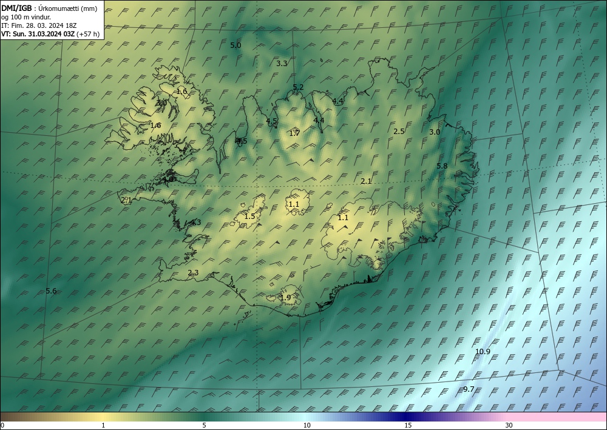Click the 'DMI/IGB : Úrkomumætti (mm)' title line
Viewport: 607px width, 430px height.
point(49,9)
